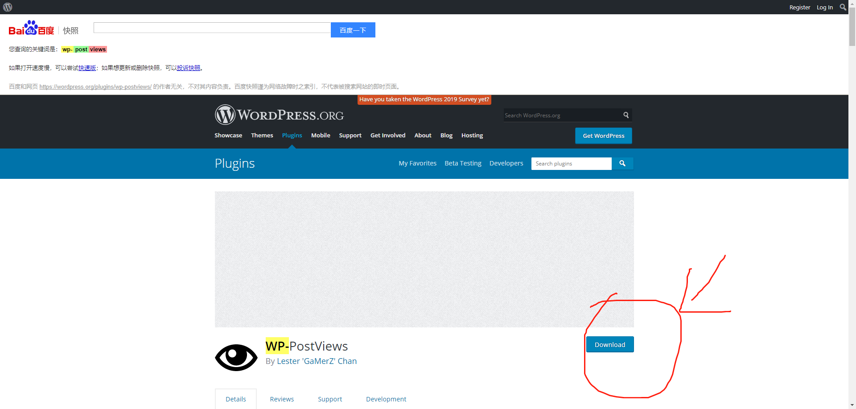Click the highlighted 'post' keyword
Screen dimensions: 856x409
[81, 50]
